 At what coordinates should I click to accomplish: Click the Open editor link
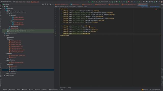[145, 7]
